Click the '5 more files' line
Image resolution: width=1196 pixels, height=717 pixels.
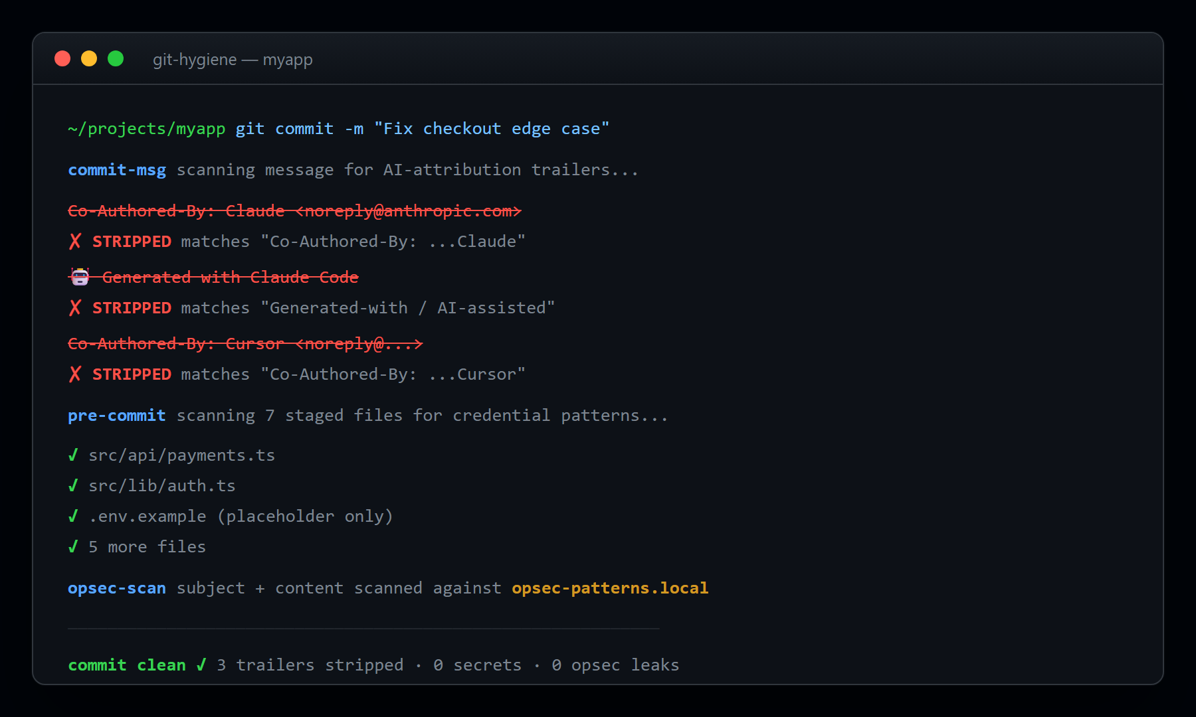147,547
